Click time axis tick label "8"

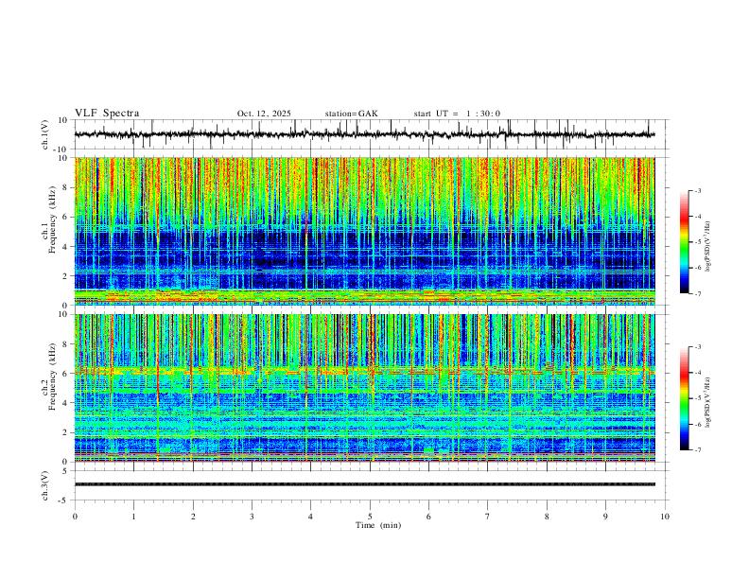pyautogui.click(x=547, y=517)
